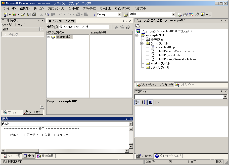Select the 全般 toolbox section
Viewport: 229px width, 165px height.
click(21, 29)
